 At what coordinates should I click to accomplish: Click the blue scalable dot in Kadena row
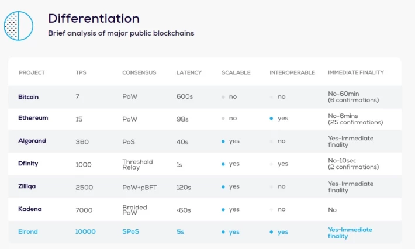(223, 210)
